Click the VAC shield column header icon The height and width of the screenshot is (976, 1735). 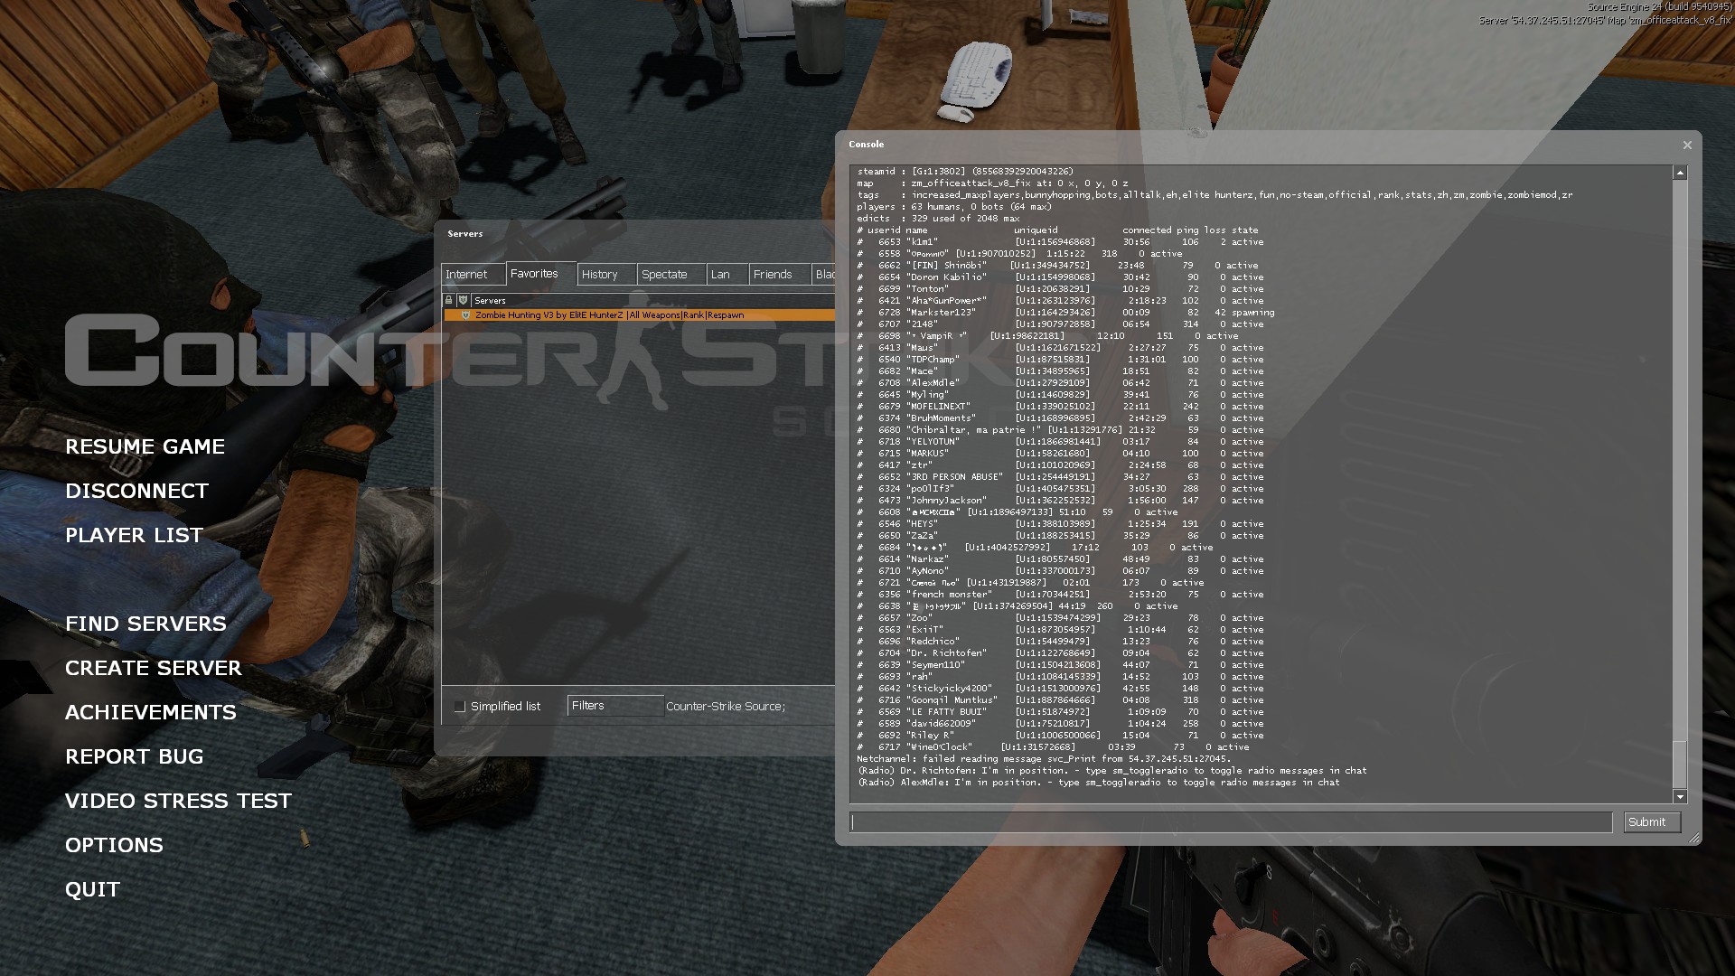[x=463, y=300]
